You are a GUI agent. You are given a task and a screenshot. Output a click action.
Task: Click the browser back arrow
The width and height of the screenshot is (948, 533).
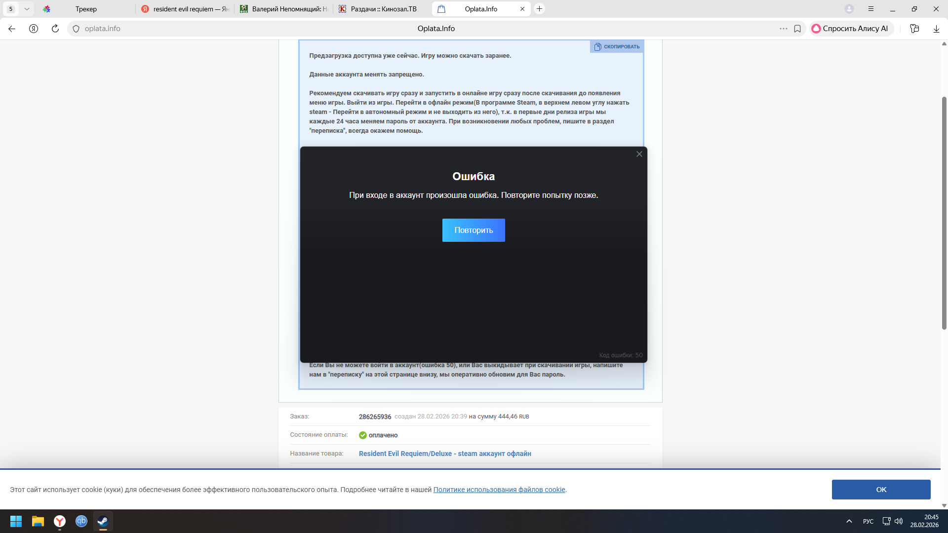pos(12,29)
